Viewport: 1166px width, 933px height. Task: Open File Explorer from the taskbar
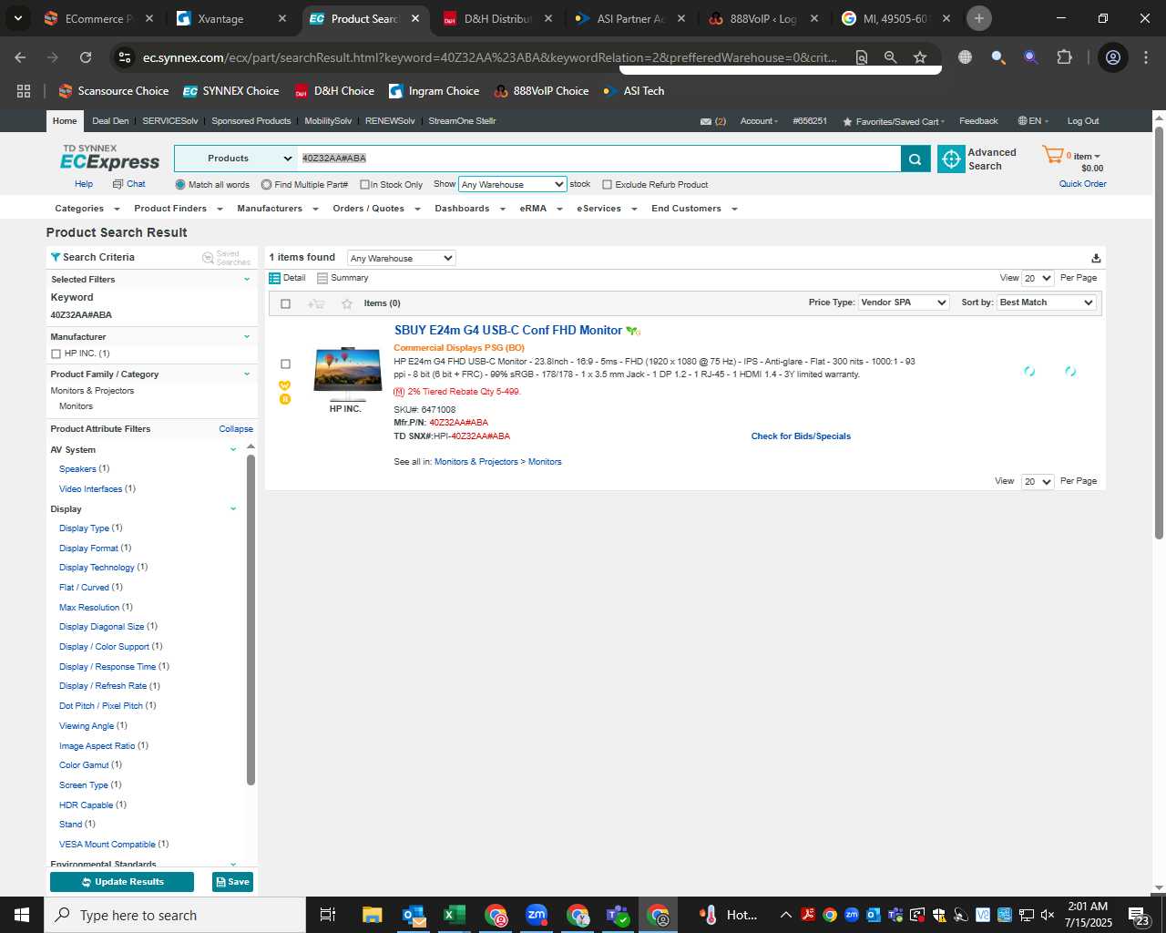click(372, 915)
